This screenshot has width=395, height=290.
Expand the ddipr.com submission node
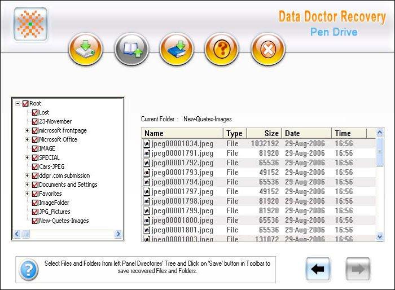click(27, 176)
